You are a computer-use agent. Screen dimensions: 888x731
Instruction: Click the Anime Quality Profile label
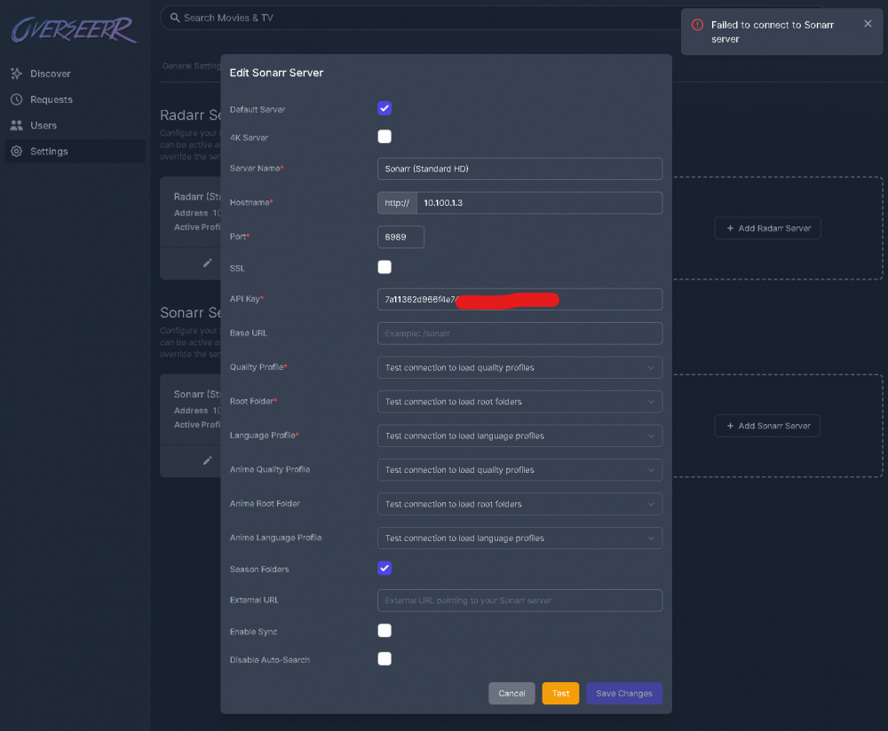[x=270, y=469]
